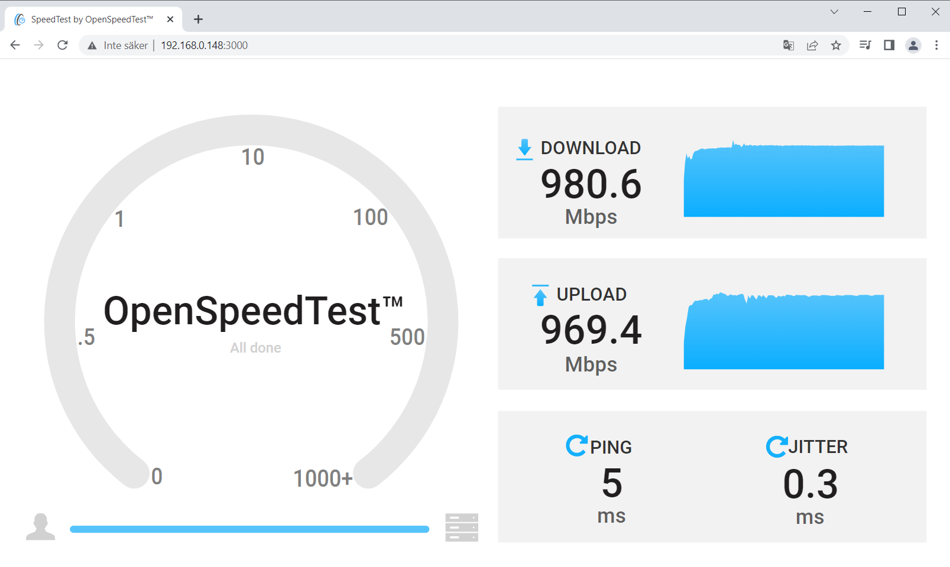Viewport: 950px width, 567px height.
Task: Open the media controls icon
Action: click(865, 45)
